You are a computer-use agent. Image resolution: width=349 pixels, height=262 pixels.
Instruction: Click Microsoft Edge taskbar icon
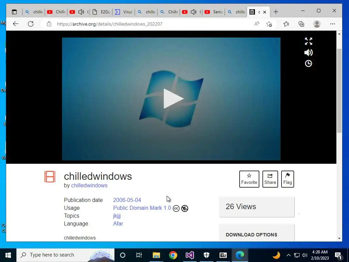pyautogui.click(x=240, y=255)
